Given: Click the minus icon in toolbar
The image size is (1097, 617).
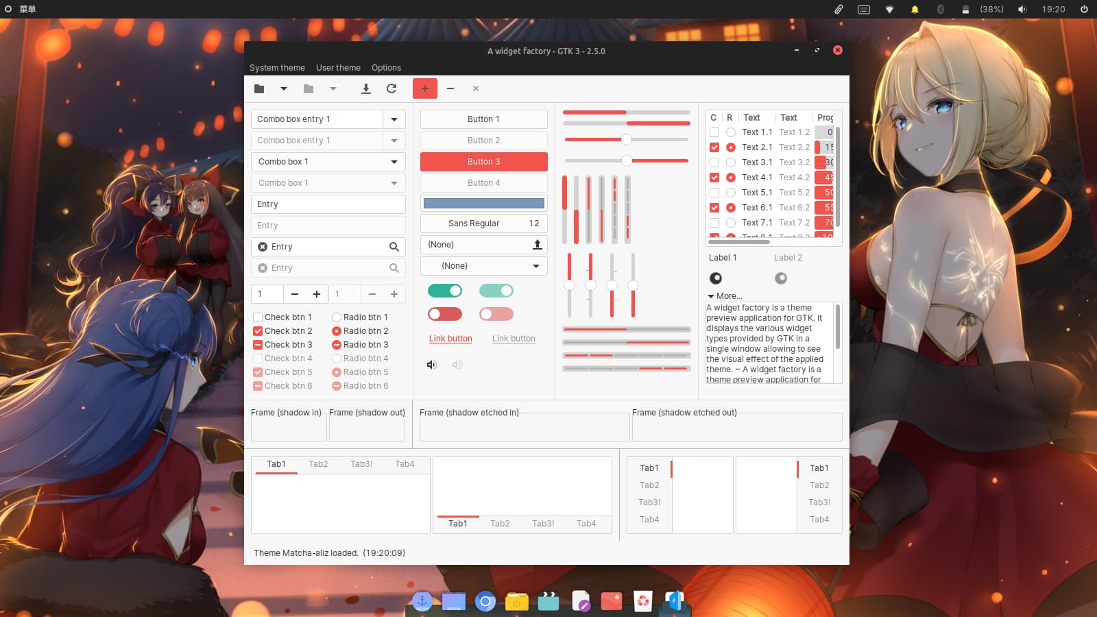Looking at the screenshot, I should click(x=450, y=88).
